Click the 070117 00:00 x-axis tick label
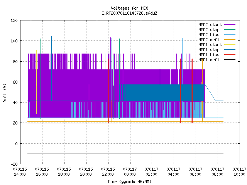This screenshot has height=185, width=247. click(130, 172)
